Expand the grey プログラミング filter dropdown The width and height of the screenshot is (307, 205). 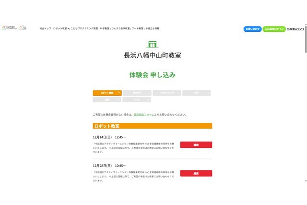point(166,93)
